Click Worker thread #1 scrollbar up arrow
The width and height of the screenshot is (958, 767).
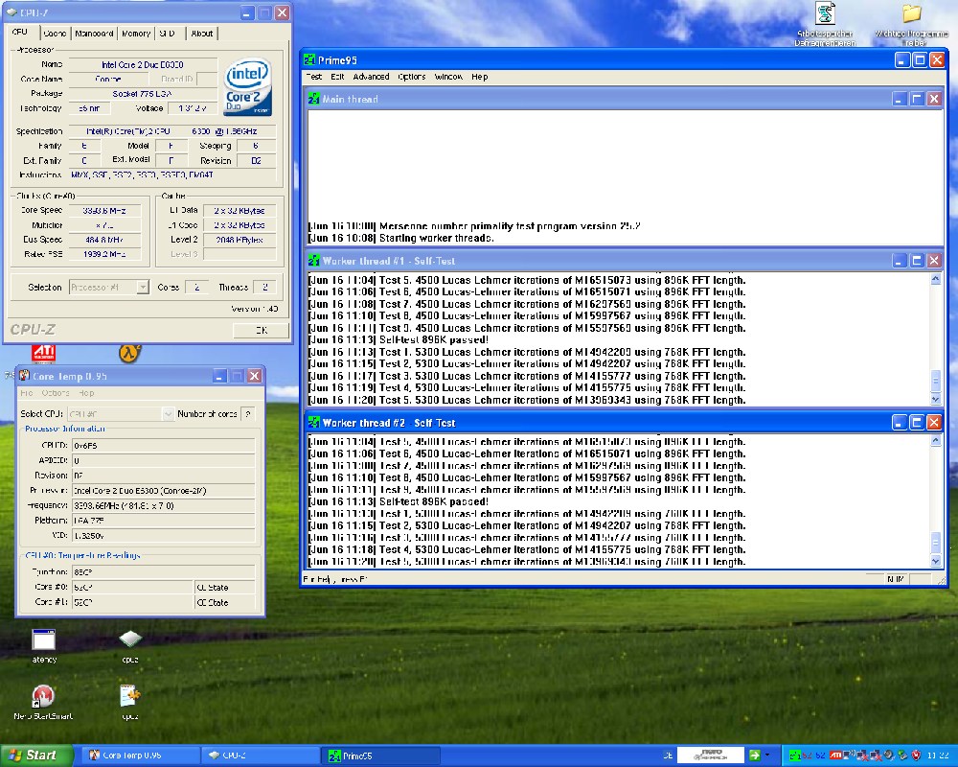(x=935, y=279)
